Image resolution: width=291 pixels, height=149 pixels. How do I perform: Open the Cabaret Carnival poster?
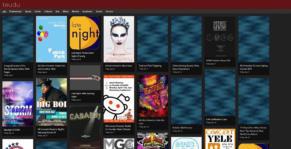pyautogui.click(x=85, y=127)
